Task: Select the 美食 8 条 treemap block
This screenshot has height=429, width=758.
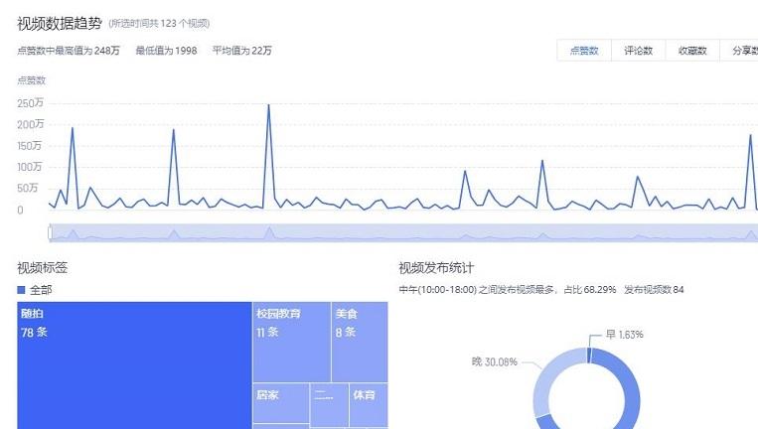Action: coord(360,342)
